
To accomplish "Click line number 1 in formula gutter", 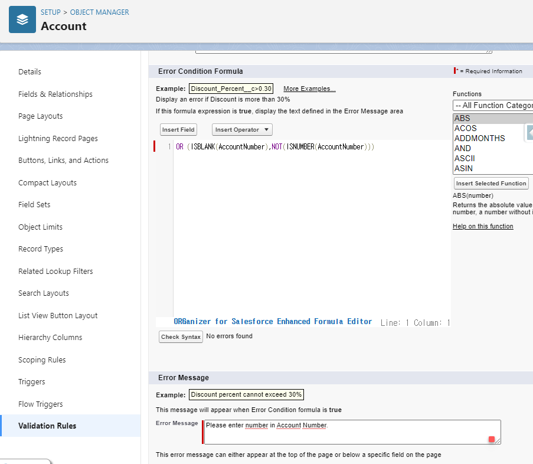I will click(169, 147).
